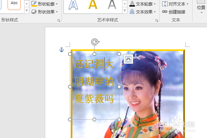Place the cursor in the text line 明湖畔的
This screenshot has width=207, height=138.
point(94,81)
